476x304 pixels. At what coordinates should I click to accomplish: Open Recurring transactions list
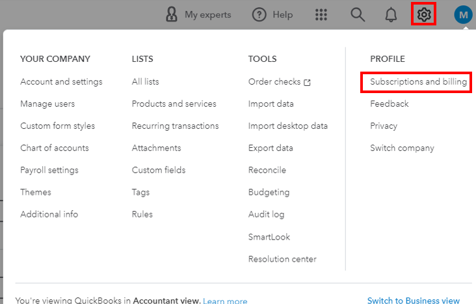(175, 126)
